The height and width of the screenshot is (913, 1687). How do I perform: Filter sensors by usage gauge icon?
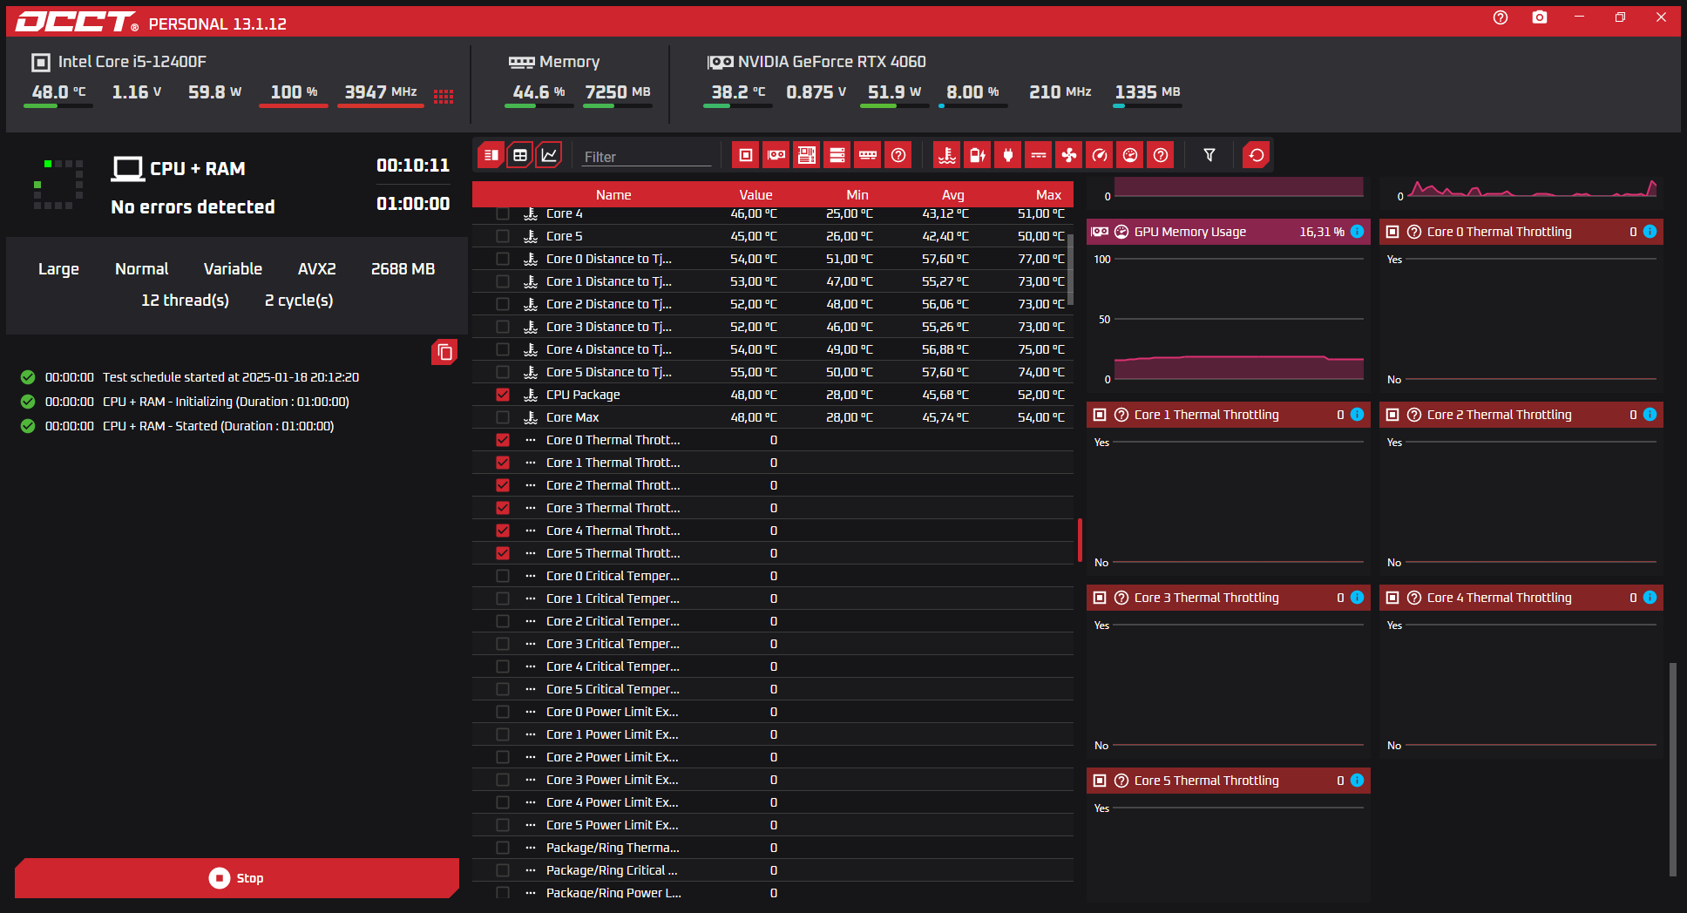(1129, 155)
